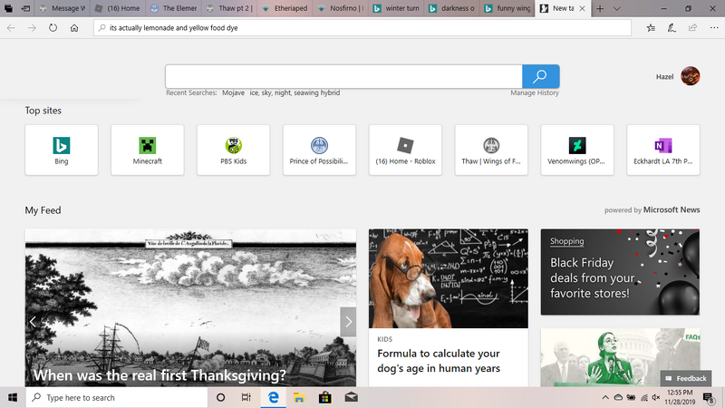
Task: Click the Bing search input box
Action: (343, 76)
